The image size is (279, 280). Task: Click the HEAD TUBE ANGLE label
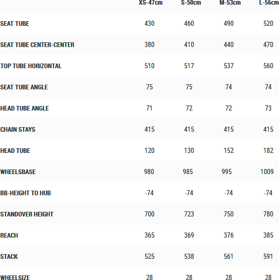tap(24, 108)
